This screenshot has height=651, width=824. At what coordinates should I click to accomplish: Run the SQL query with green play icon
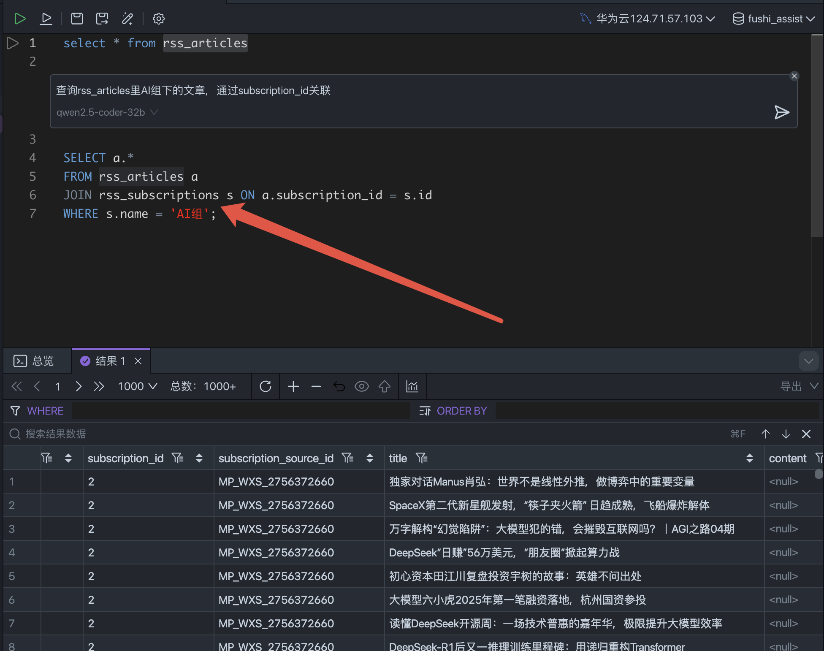pos(20,19)
